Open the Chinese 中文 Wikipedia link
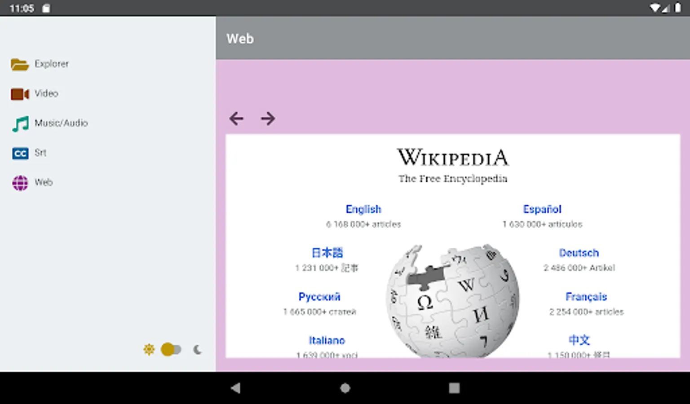Screen dimensions: 690x404 (x=579, y=340)
